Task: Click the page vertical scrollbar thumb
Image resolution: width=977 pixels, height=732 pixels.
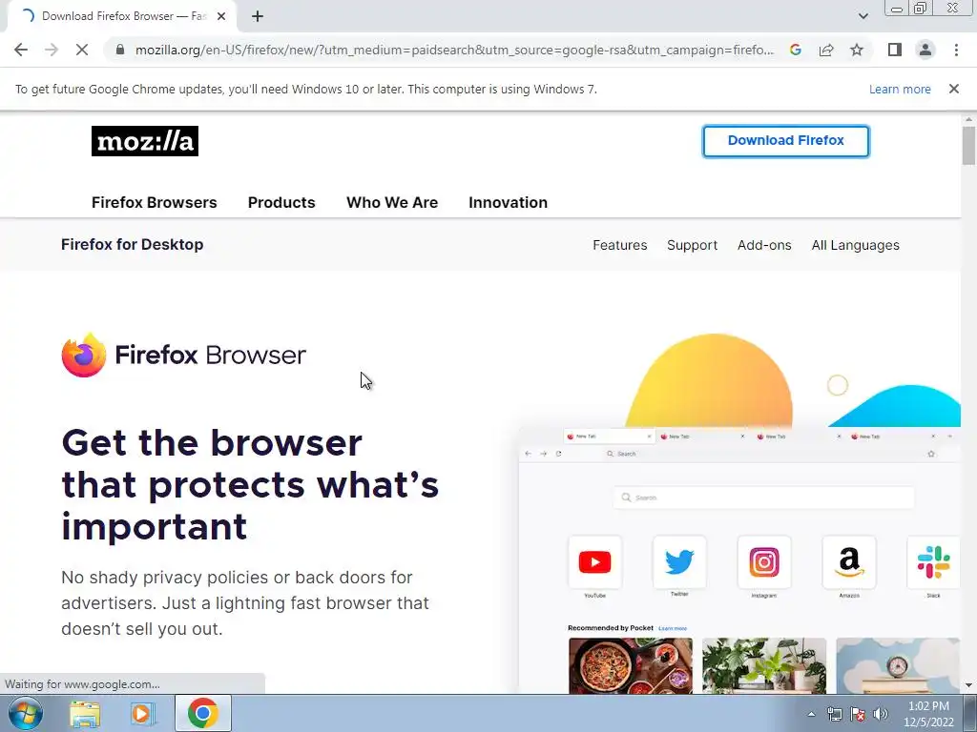Action: 968,146
